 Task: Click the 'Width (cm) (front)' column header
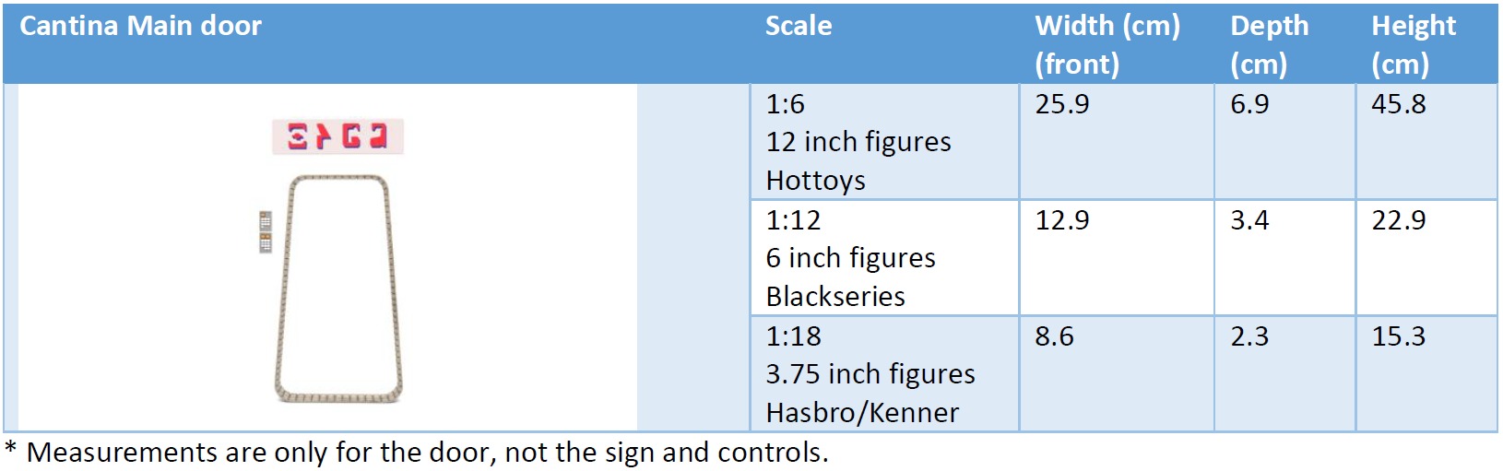tap(1107, 44)
